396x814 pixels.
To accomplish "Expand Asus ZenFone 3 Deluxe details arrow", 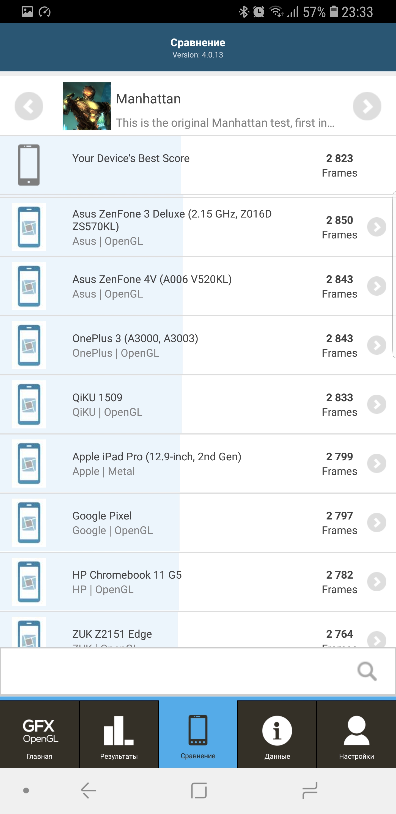I will (376, 227).
